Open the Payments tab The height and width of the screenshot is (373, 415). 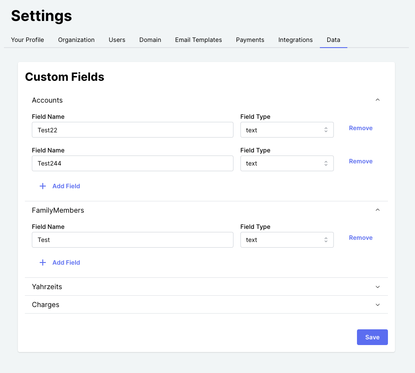(x=250, y=40)
